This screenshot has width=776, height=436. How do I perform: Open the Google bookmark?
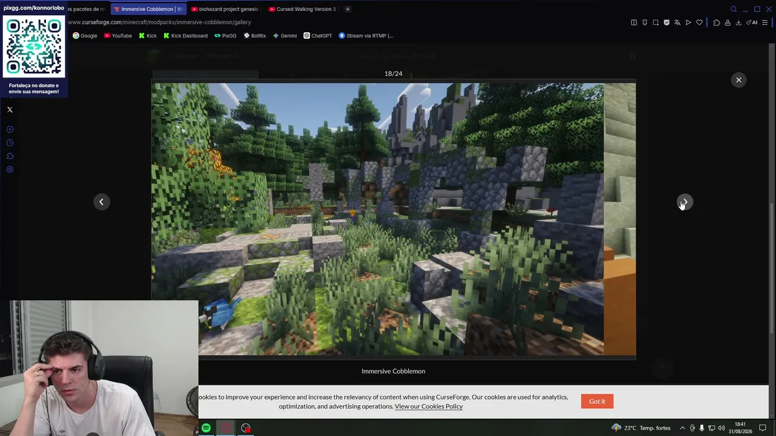pos(85,36)
